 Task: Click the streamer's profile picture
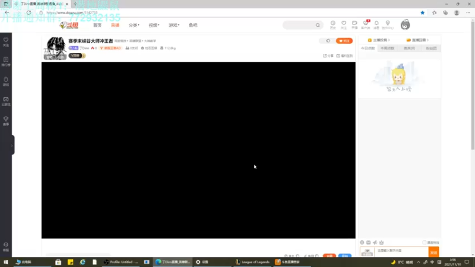coord(55,48)
